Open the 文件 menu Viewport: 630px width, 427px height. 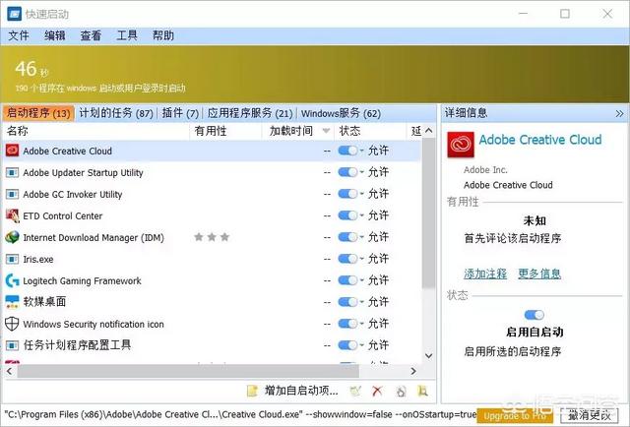pos(19,35)
